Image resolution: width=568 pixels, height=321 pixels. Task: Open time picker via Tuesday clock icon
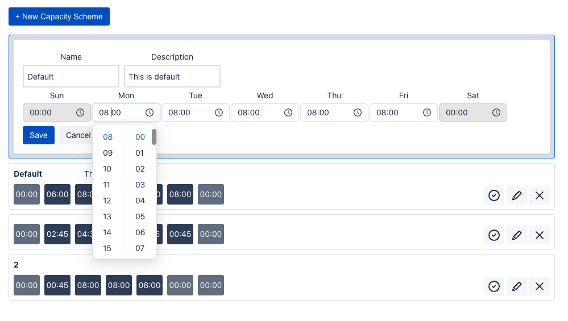[219, 112]
